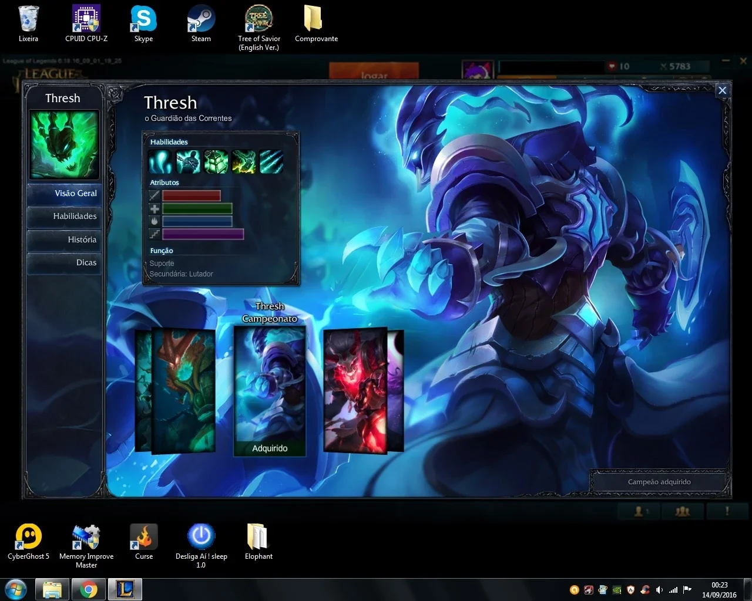Click the purple difficulty attribute bar
752x601 pixels.
tap(203, 234)
